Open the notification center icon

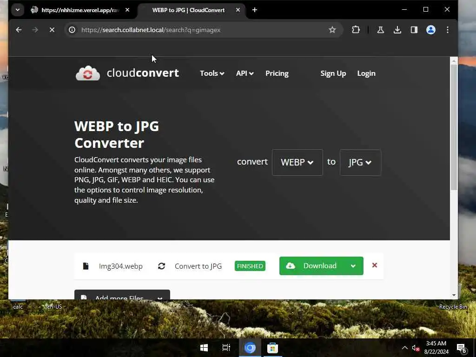(x=462, y=348)
